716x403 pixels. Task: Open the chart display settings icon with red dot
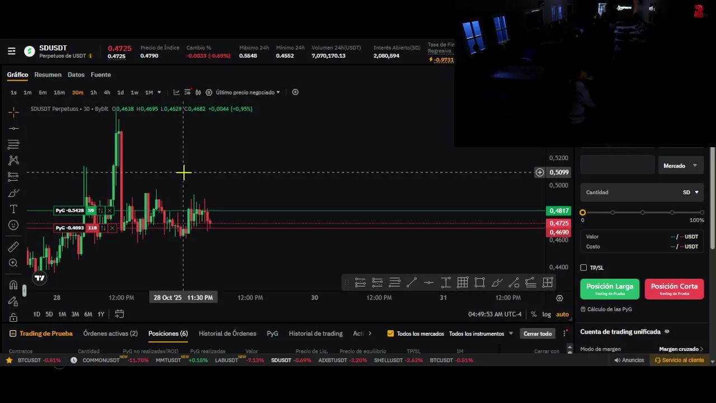pos(187,92)
